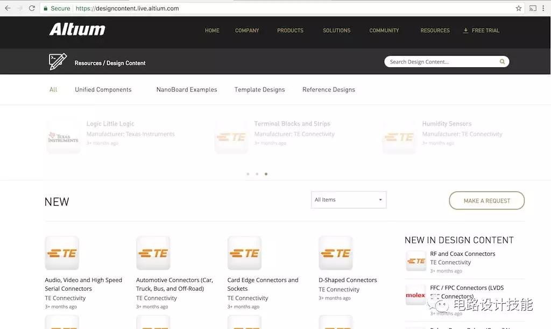This screenshot has height=329, width=551.
Task: Open TE logo above Card Edge Connectors
Action: (x=244, y=253)
